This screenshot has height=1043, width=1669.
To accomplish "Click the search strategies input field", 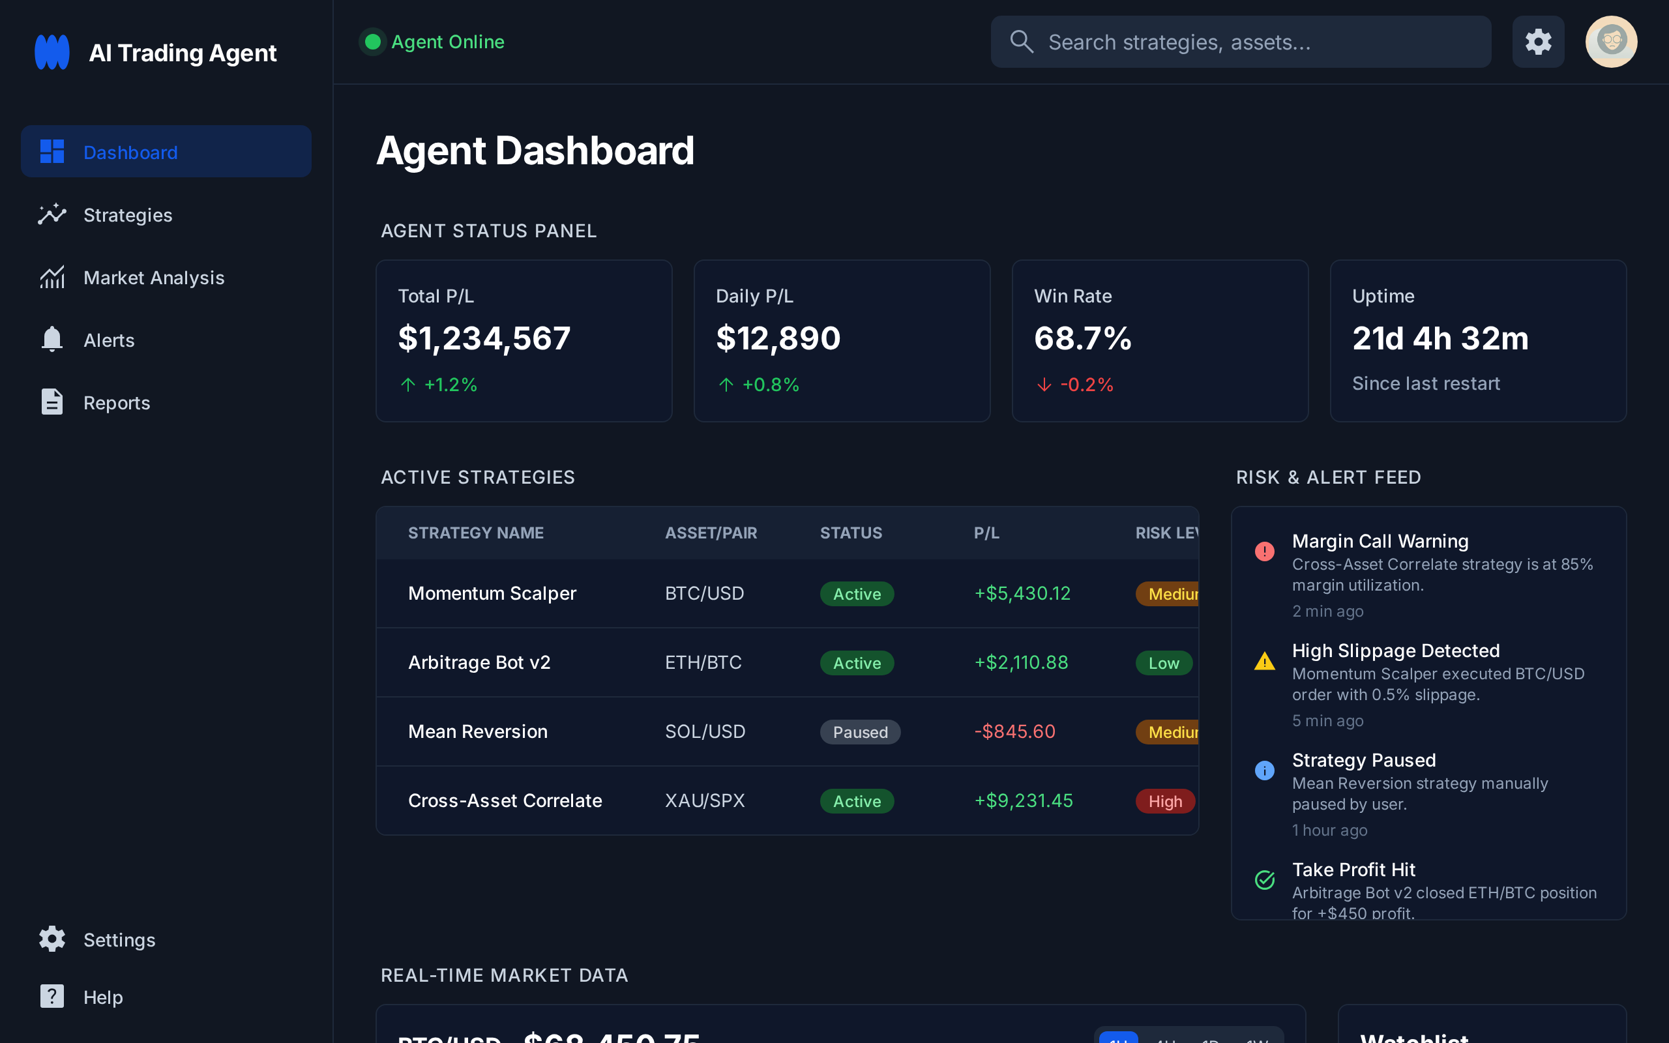I will 1241,41.
